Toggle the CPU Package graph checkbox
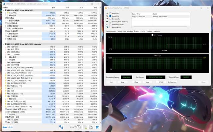Viewport: 213px width, 132px height. point(152,35)
